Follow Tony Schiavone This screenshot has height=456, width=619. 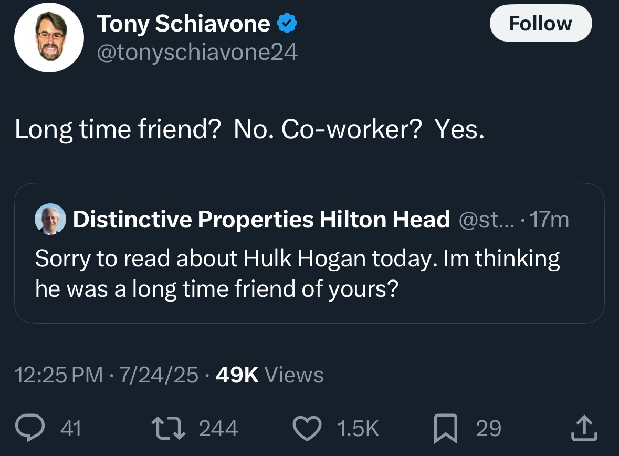click(x=540, y=24)
